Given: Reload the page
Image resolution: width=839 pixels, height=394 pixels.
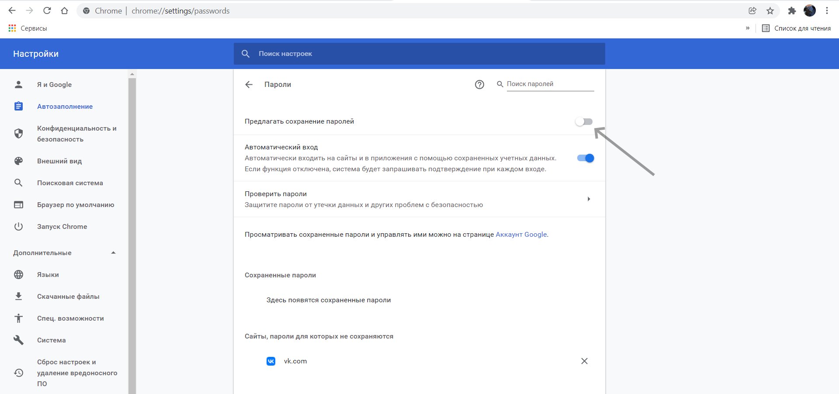Looking at the screenshot, I should click(x=47, y=10).
